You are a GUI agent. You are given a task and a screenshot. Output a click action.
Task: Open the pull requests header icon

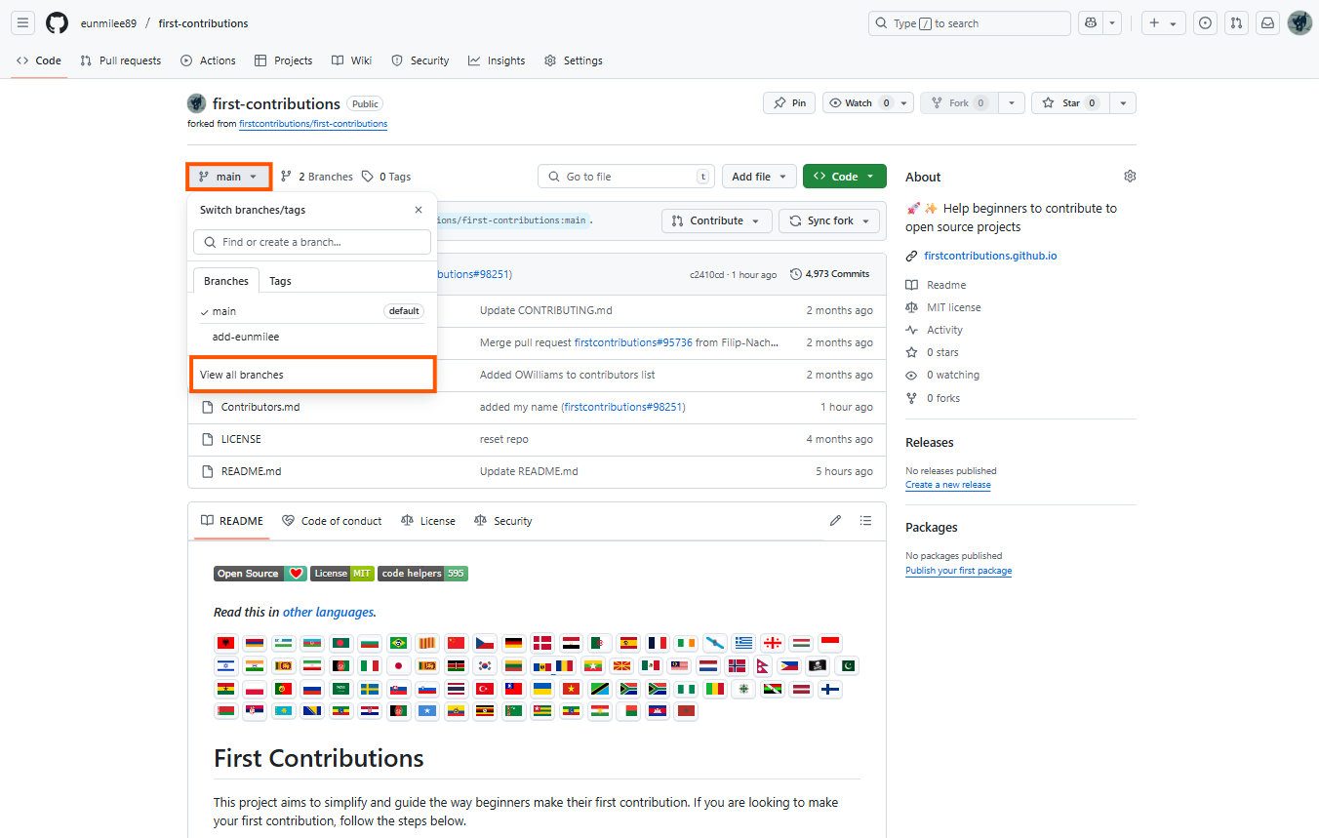pos(1237,23)
